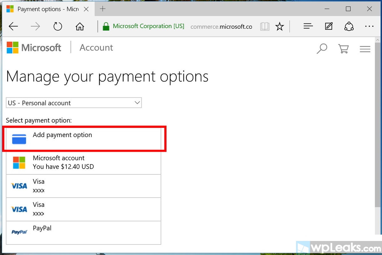Click the browser forward arrow
382x255 pixels.
35,26
